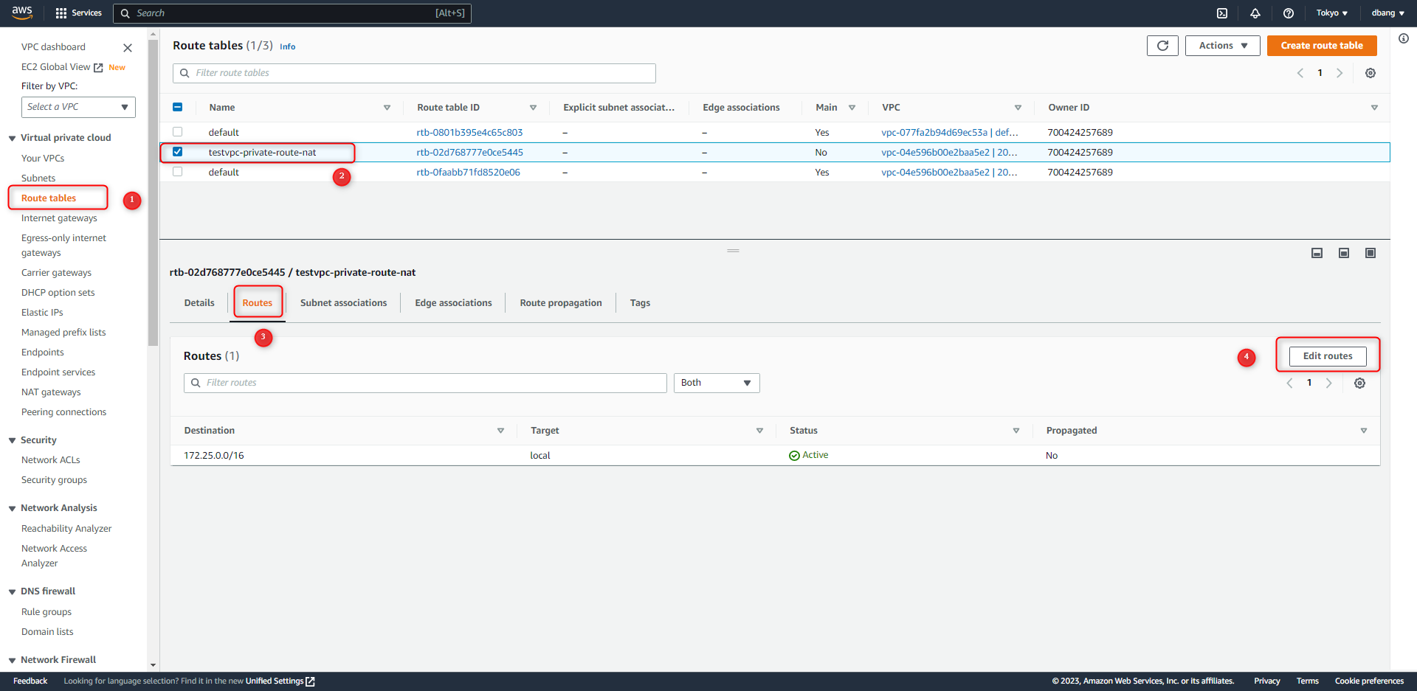Click the sidebar vertical scrollbar
The height and width of the screenshot is (691, 1417).
[153, 192]
